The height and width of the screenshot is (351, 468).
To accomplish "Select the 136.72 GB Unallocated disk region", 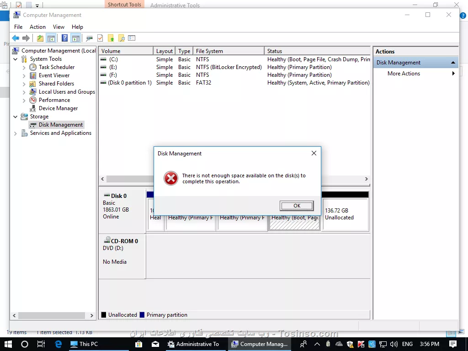I will (346, 215).
